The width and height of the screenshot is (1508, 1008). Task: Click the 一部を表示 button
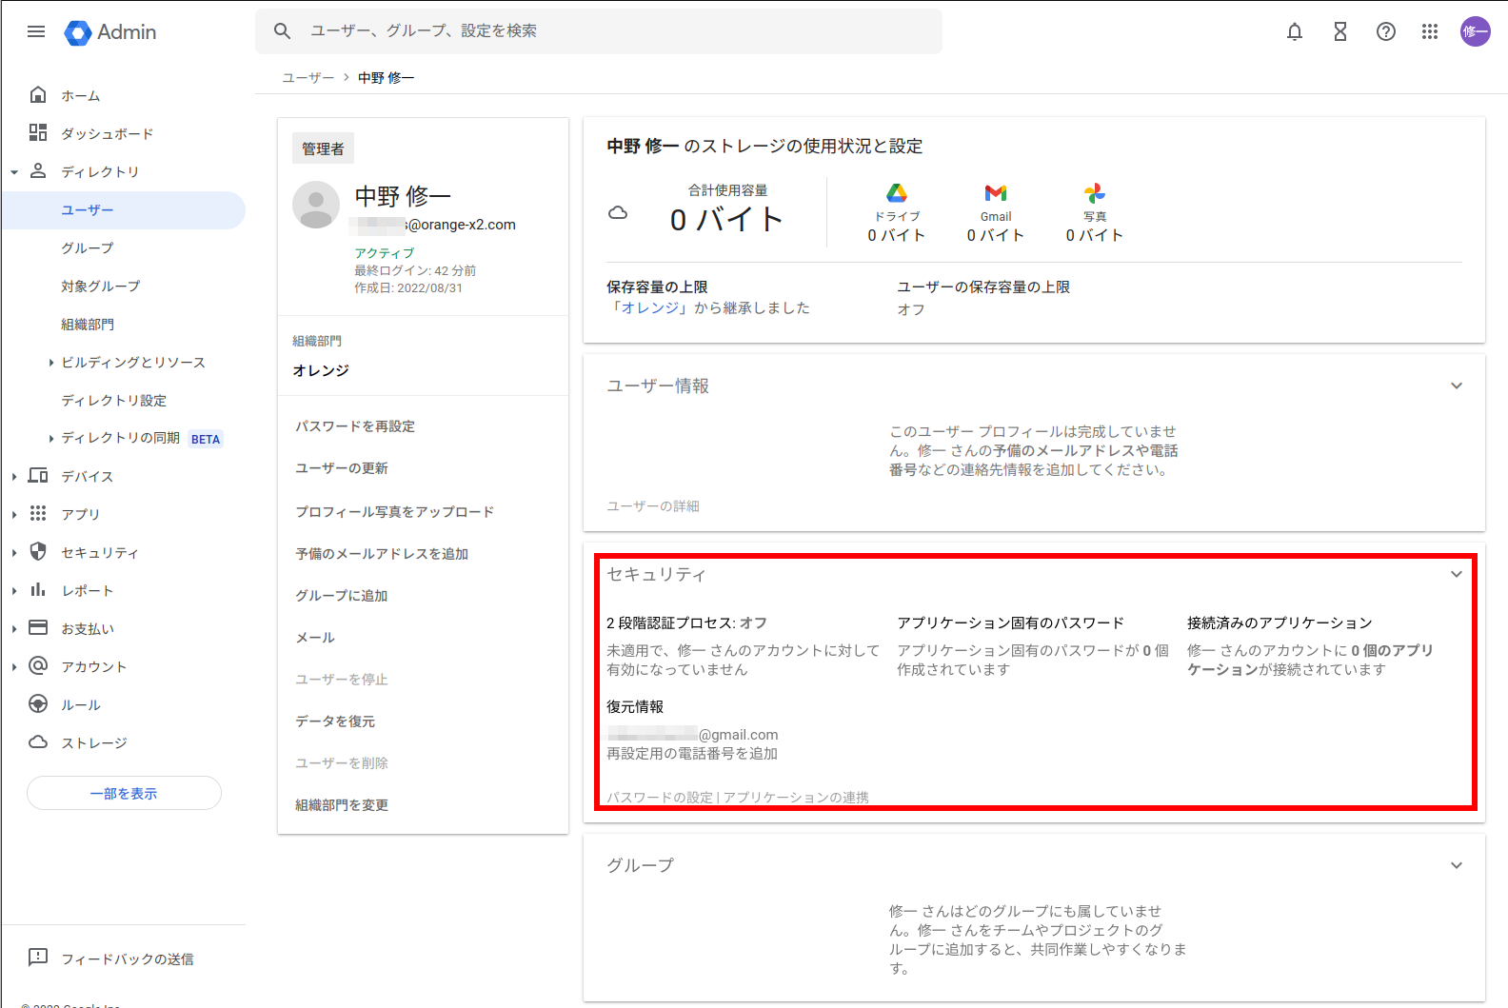pos(124,793)
